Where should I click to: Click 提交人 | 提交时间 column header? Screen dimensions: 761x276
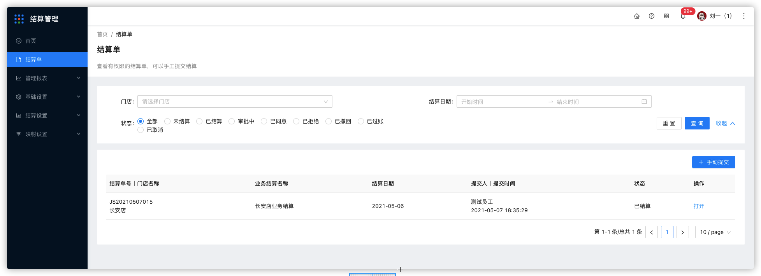click(x=493, y=183)
